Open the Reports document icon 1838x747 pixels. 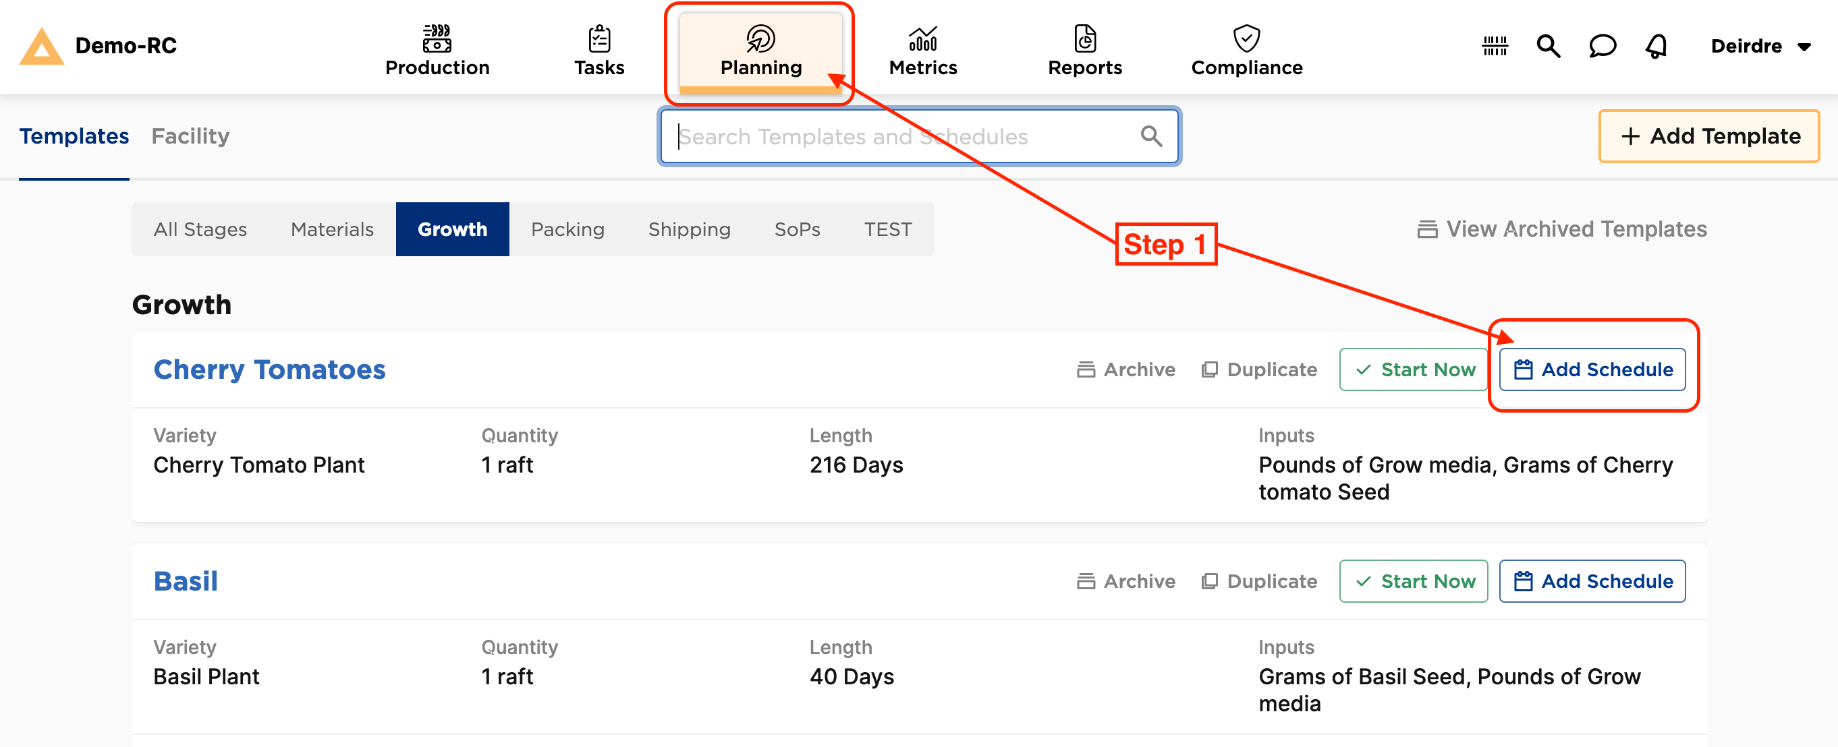1084,38
